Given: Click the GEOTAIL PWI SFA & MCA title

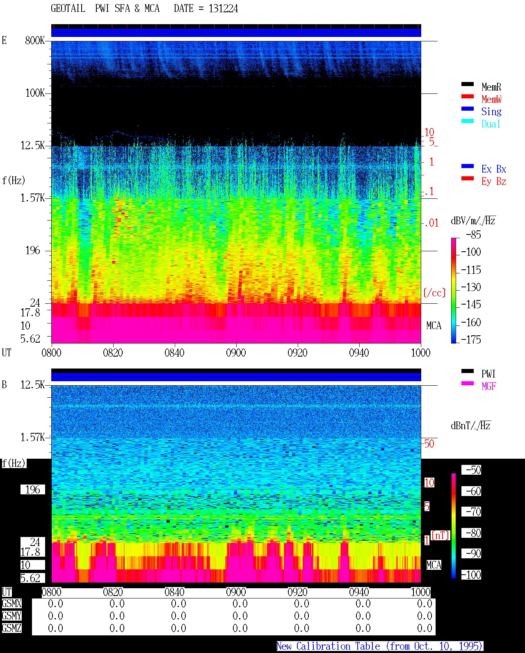Looking at the screenshot, I should (105, 9).
